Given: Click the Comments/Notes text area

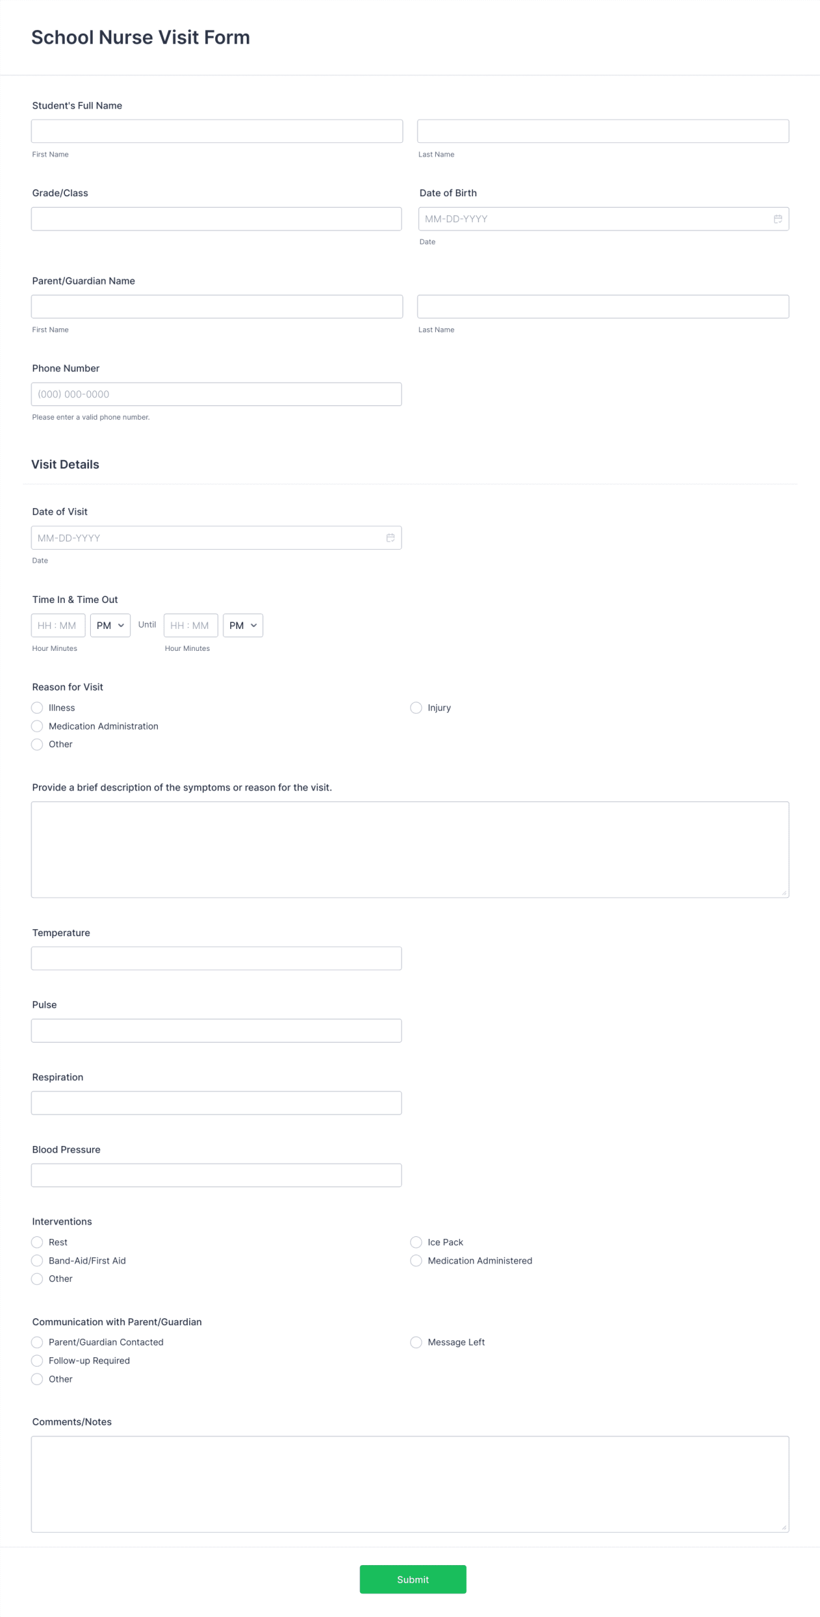Looking at the screenshot, I should click(x=409, y=1484).
